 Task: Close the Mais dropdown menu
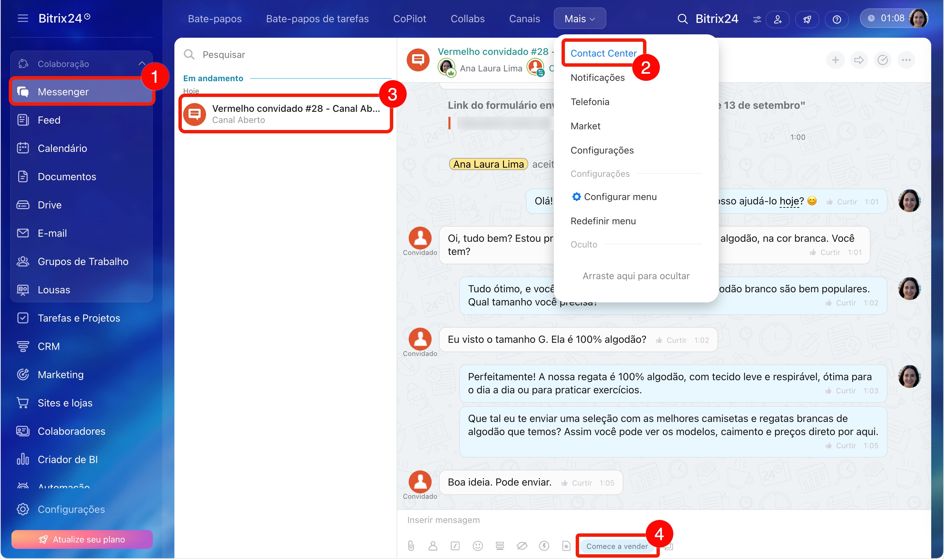(x=579, y=19)
